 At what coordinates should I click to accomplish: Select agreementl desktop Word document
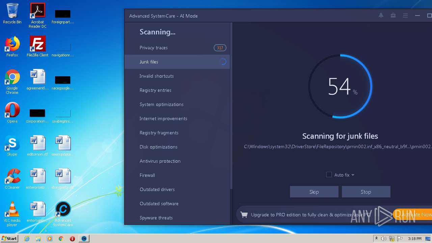(37, 80)
